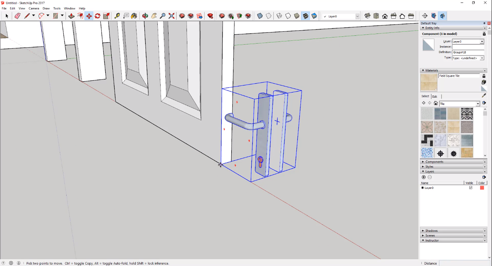
Task: Open the Tools menu
Action: click(57, 8)
